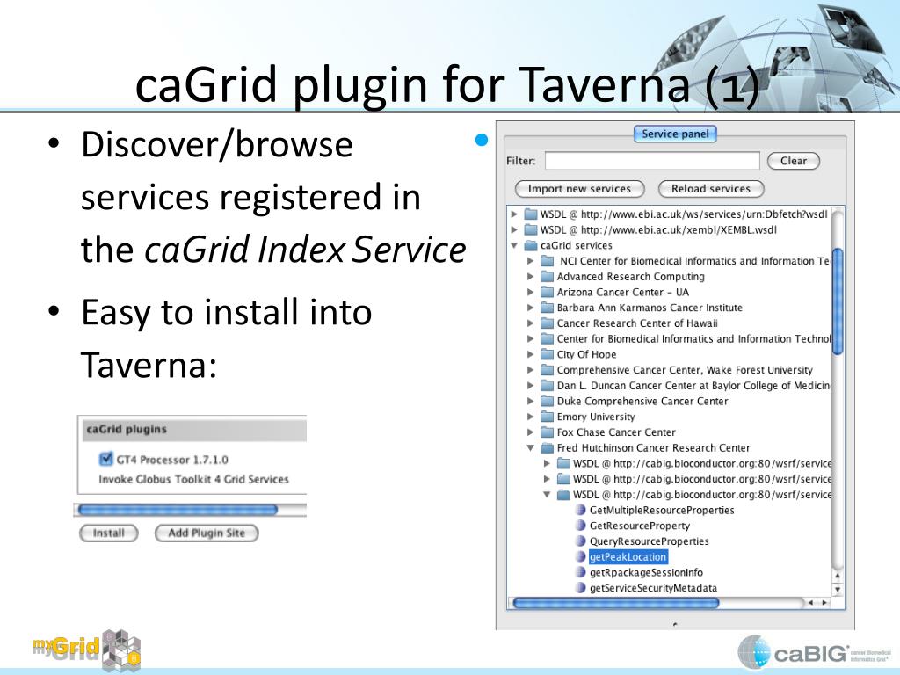Click Dbfetch WSDL folder icon

point(530,214)
